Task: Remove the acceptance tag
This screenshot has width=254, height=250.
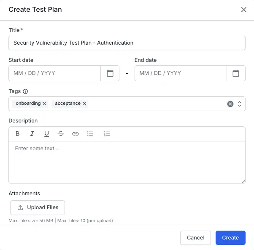Action: coord(84,104)
